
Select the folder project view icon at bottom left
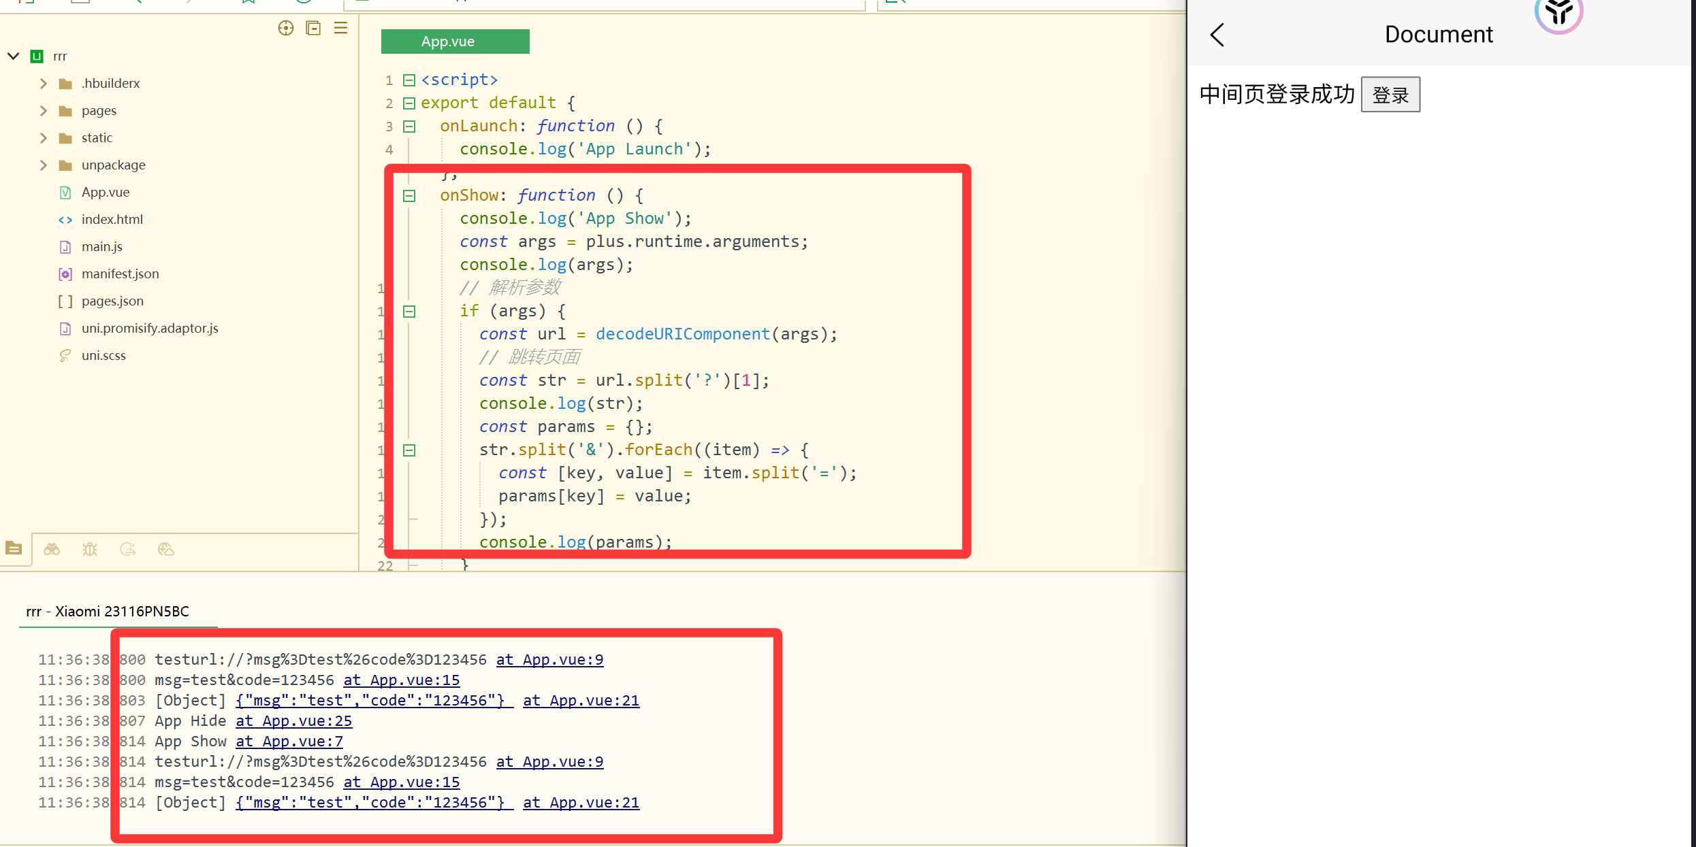click(x=14, y=548)
